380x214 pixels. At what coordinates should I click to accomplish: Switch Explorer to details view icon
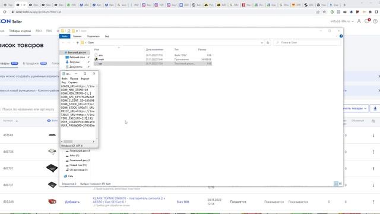[x=336, y=184]
